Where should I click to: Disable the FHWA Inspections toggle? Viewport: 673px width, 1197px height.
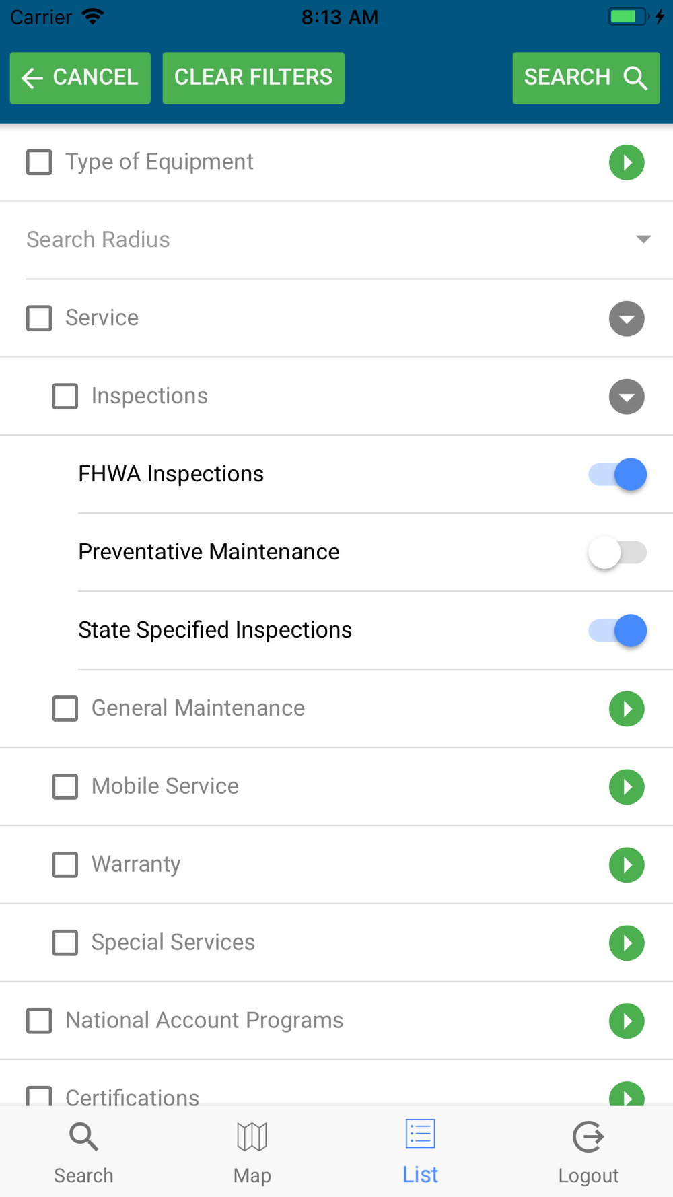click(618, 475)
